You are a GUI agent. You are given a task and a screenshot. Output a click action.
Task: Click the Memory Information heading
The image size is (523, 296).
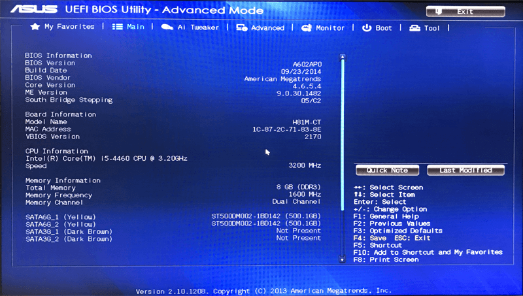63,180
